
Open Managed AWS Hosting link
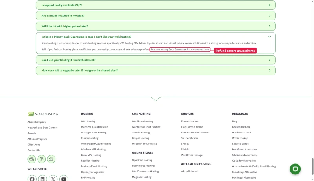(94, 133)
